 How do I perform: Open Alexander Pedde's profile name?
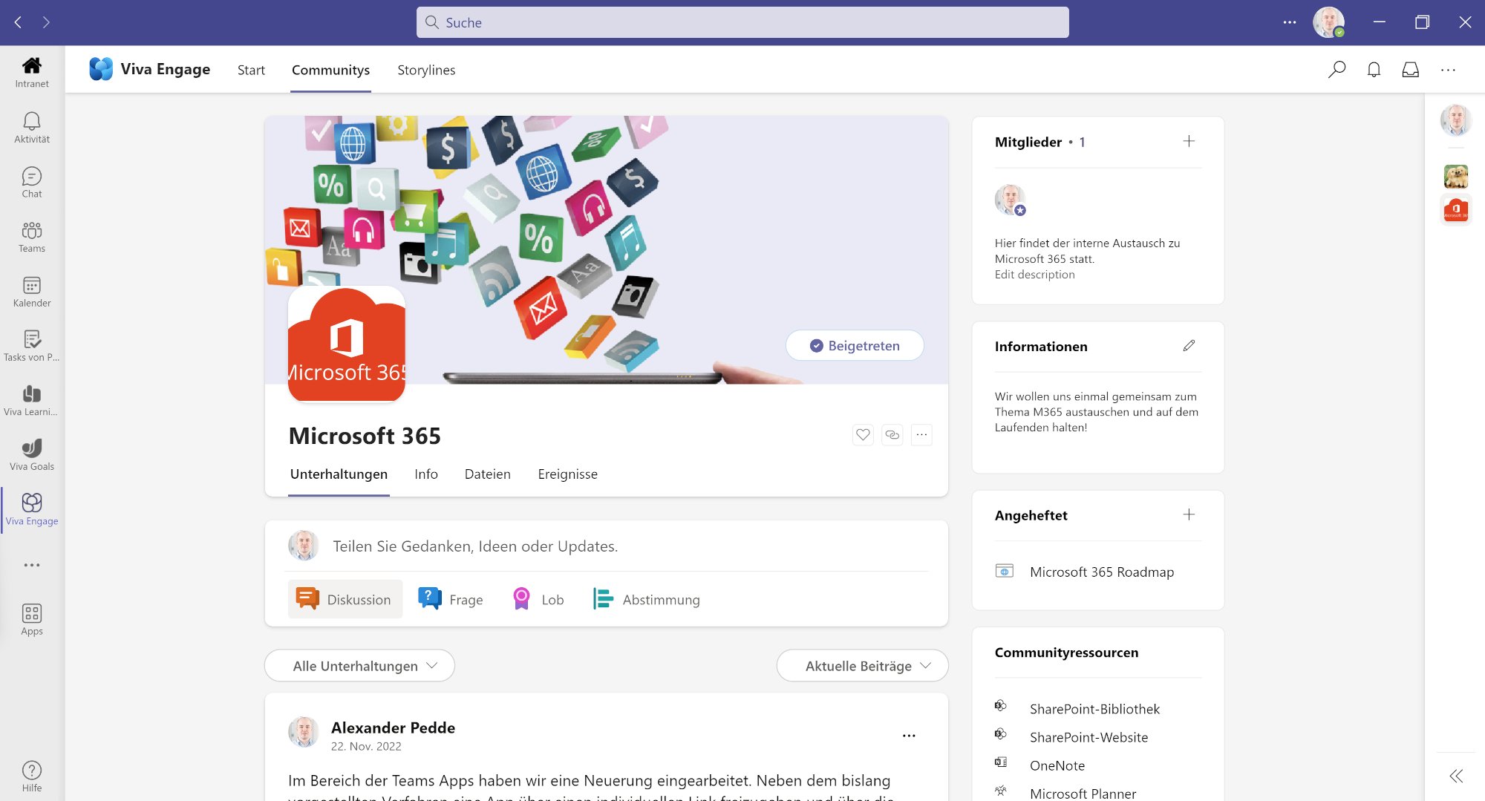(393, 728)
